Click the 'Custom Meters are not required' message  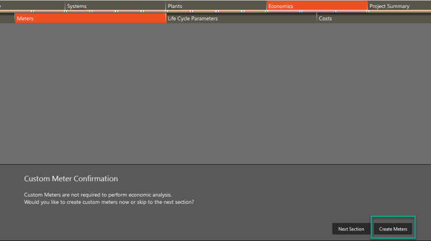tap(98, 194)
